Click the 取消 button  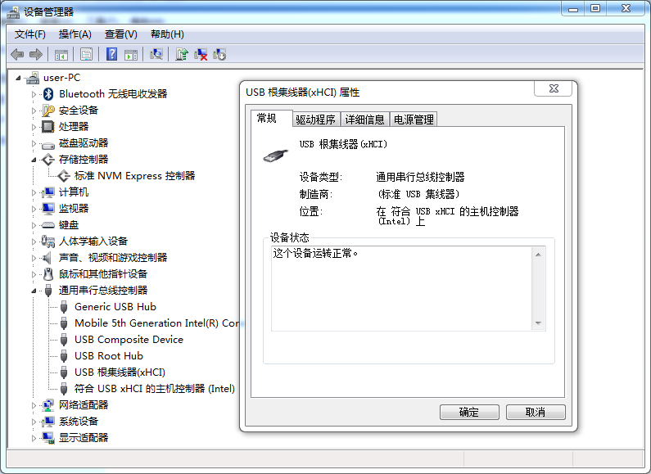click(x=536, y=412)
